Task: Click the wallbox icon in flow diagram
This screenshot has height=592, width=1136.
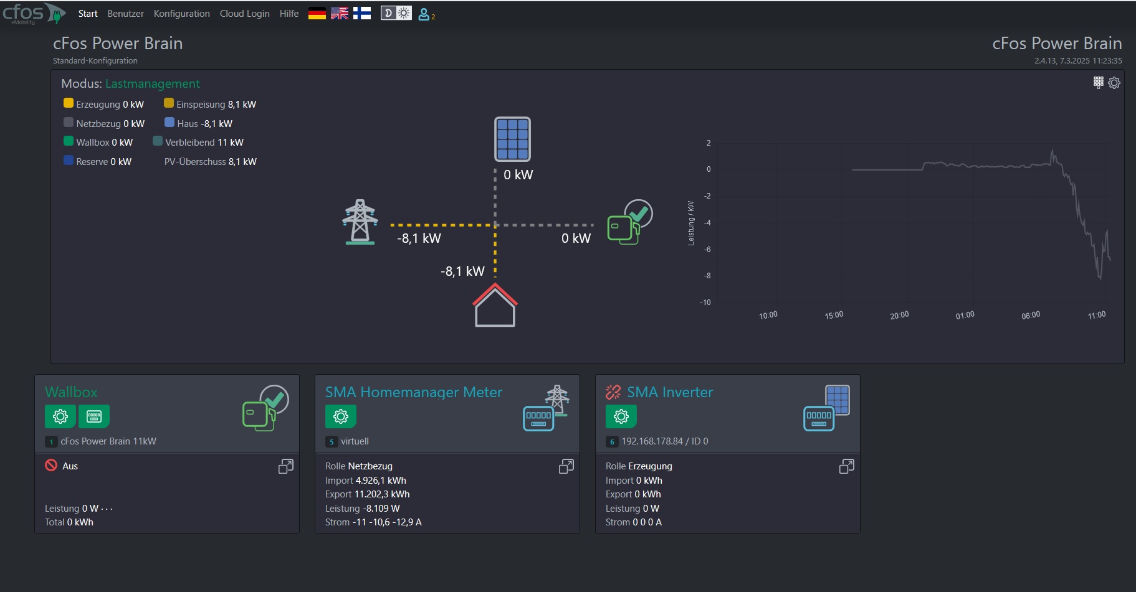Action: coord(630,222)
